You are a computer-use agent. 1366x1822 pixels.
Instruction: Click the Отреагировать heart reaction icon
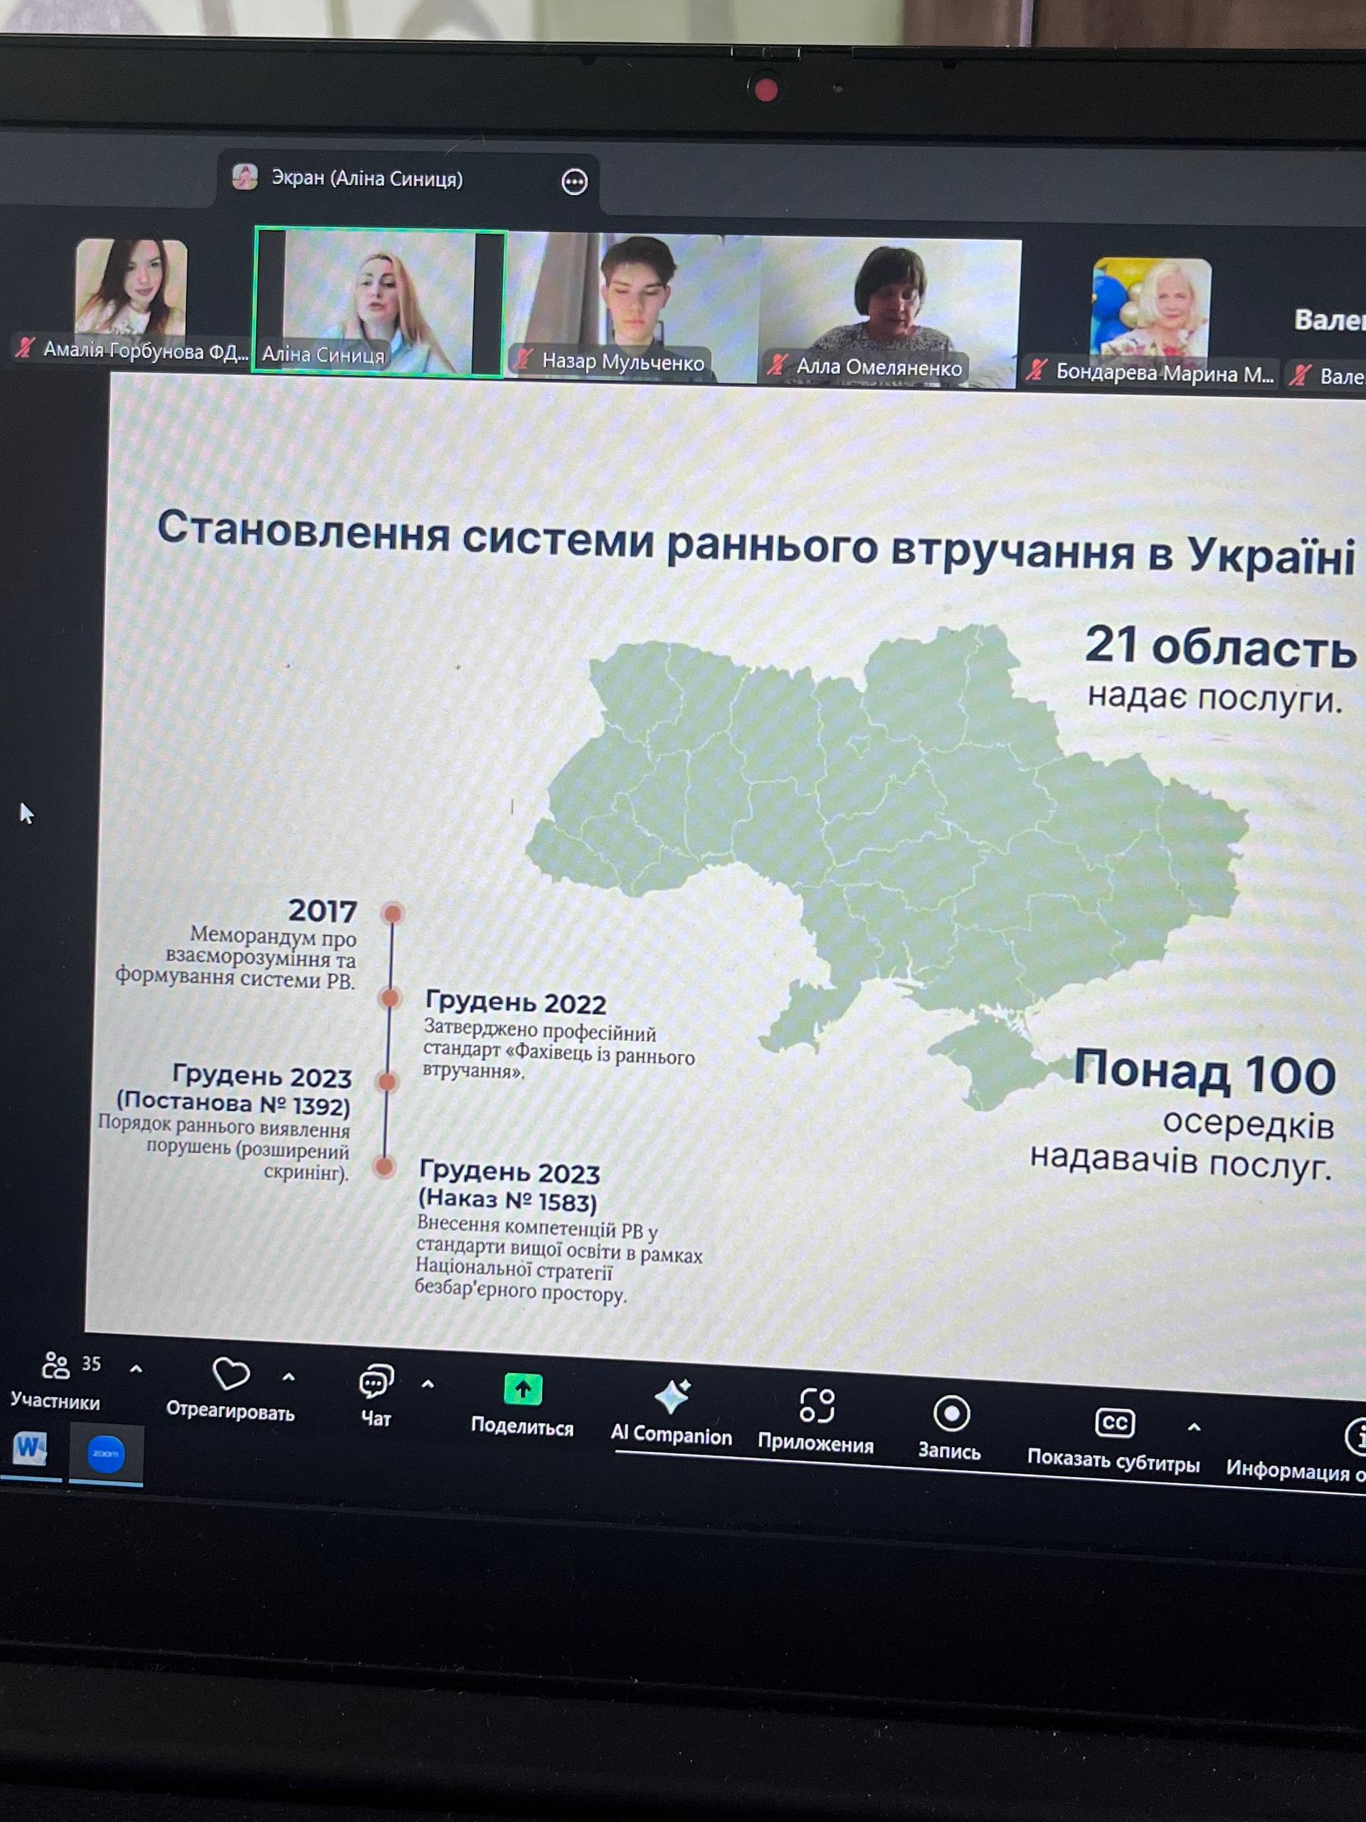pyautogui.click(x=231, y=1375)
